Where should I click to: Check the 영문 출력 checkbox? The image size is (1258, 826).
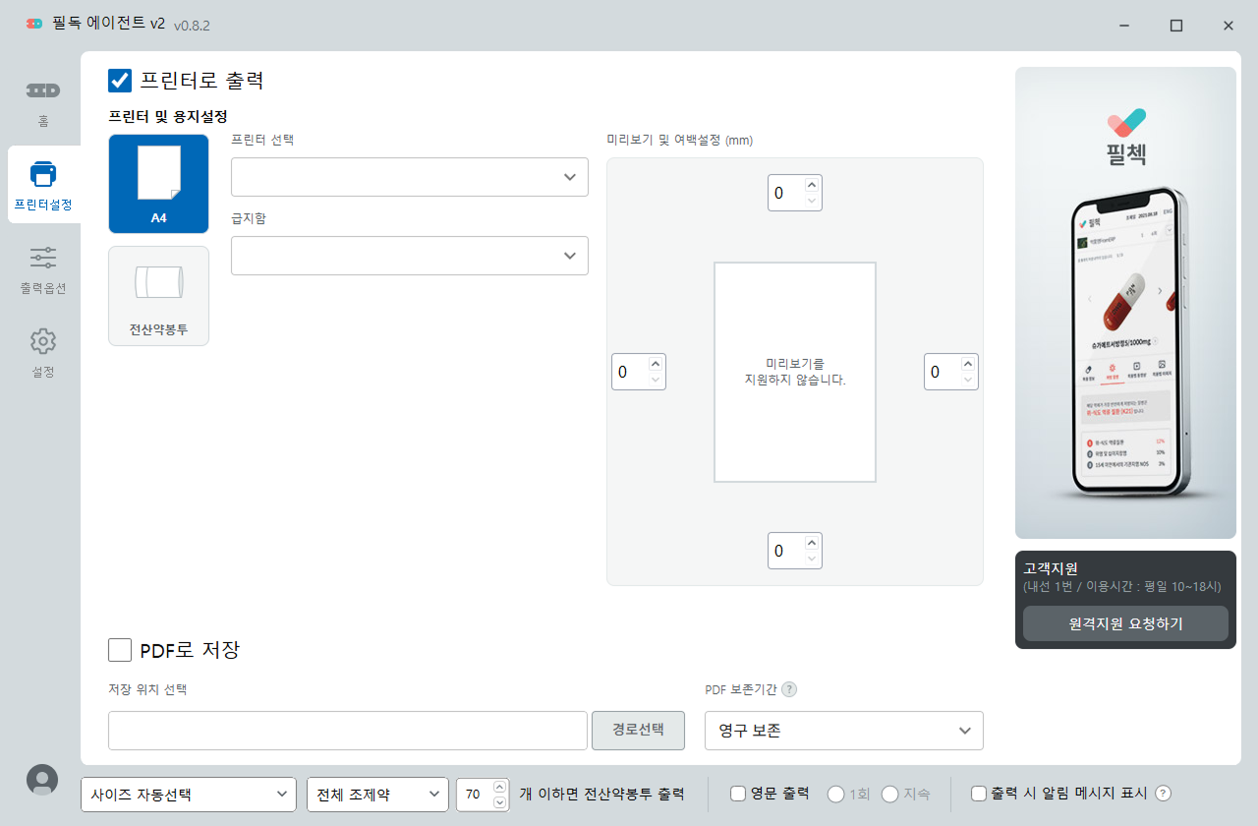737,794
